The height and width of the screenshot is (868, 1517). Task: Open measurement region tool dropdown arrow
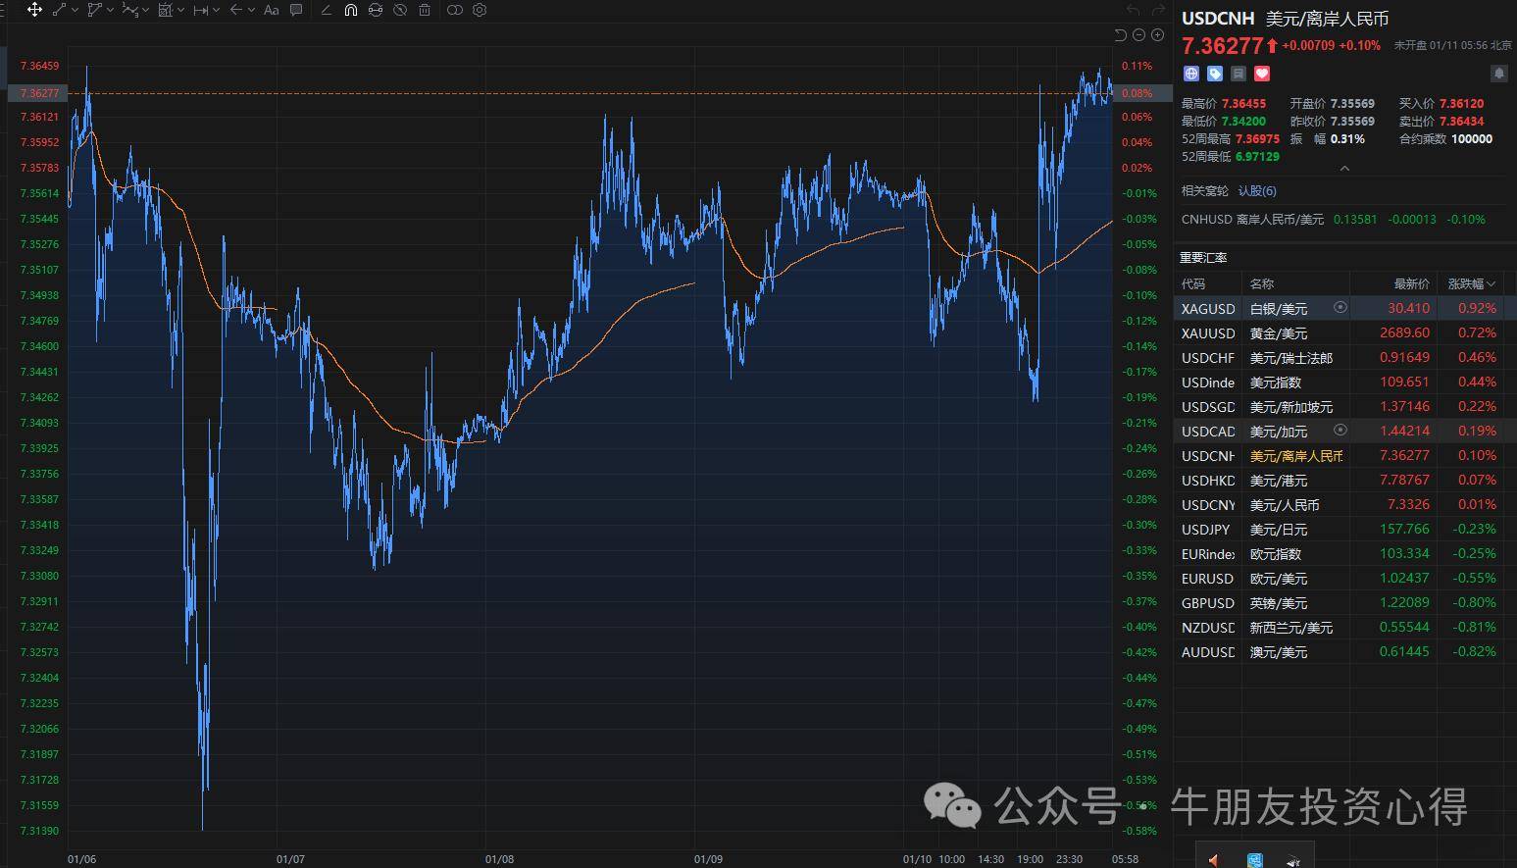point(181,10)
